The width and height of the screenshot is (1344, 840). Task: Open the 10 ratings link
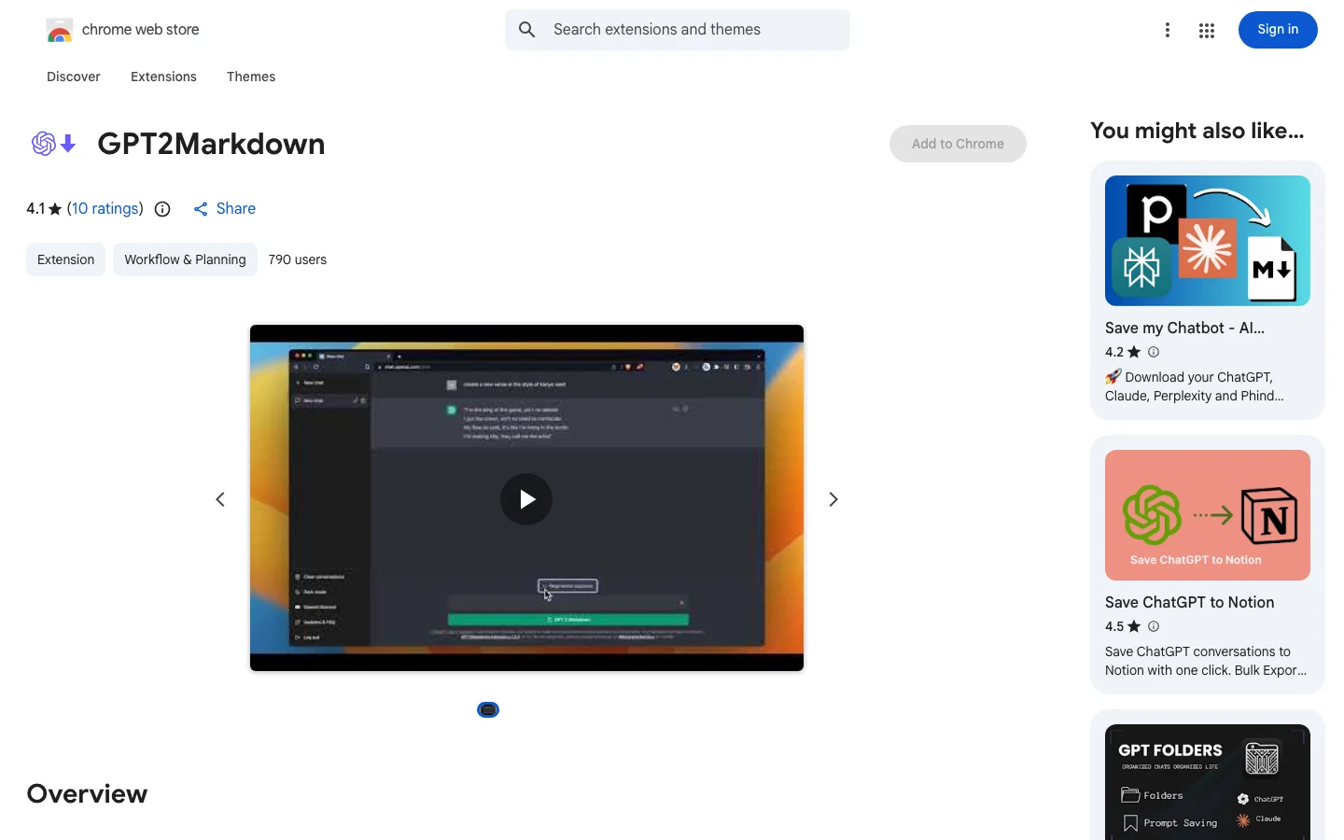pyautogui.click(x=105, y=208)
